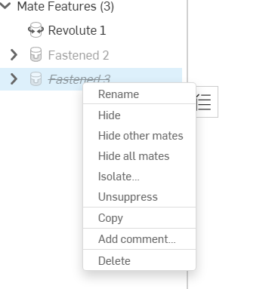
Task: Click the Fastened 2 mate icon
Action: coord(36,54)
